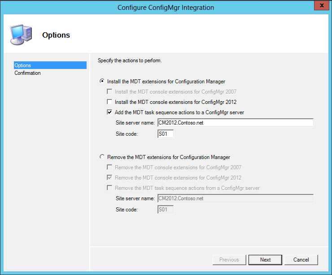Click Remove MDT task sequence actions checkbox
The height and width of the screenshot is (275, 332).
pos(109,188)
